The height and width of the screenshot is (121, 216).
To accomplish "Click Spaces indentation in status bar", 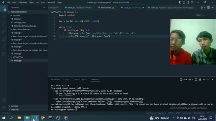I will (x=162, y=113).
